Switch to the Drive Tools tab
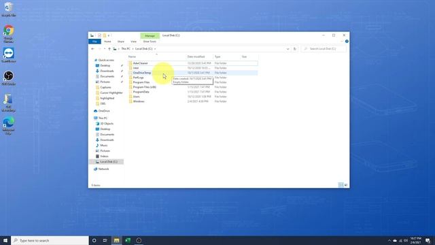 tap(150, 42)
